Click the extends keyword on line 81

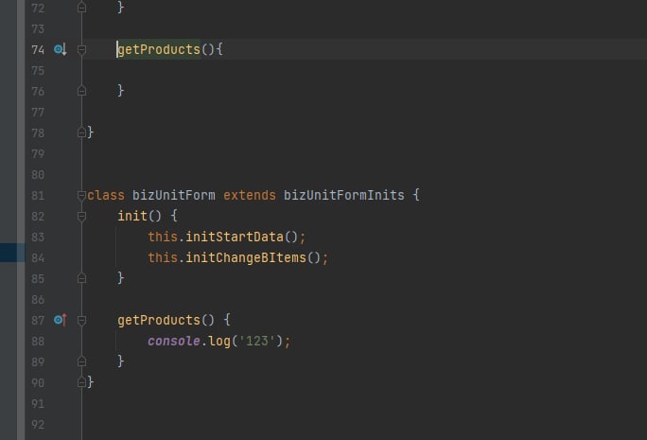tap(249, 195)
